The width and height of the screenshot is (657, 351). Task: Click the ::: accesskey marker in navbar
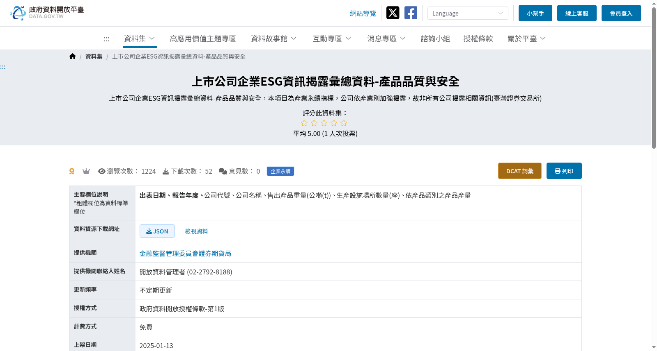click(106, 39)
